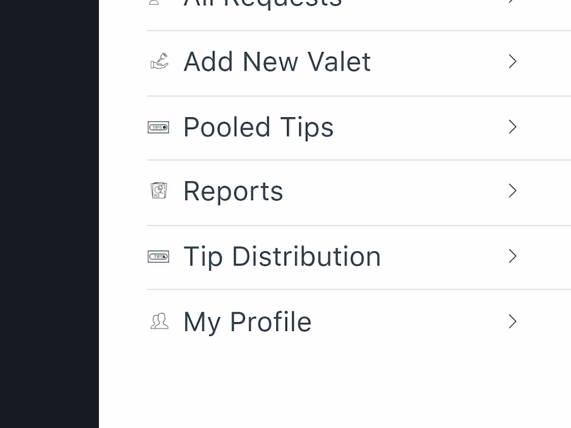Viewport: 571px width, 428px height.
Task: Click the Tip Distribution money icon
Action: pos(158,256)
